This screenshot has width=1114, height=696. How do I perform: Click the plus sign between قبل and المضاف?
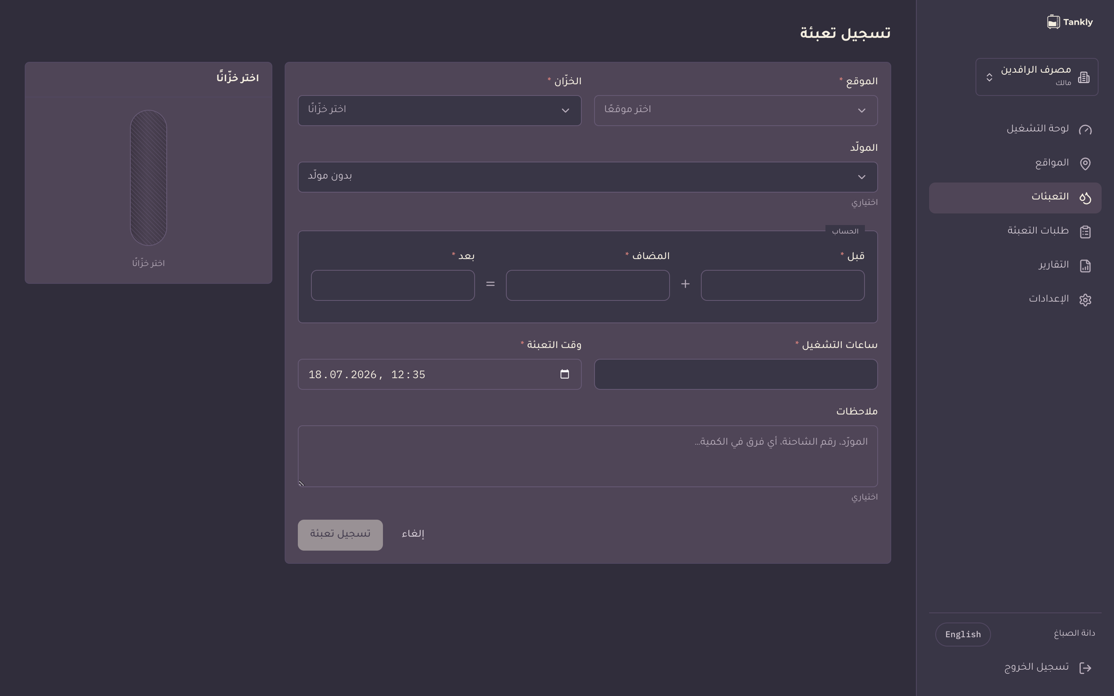tap(685, 284)
